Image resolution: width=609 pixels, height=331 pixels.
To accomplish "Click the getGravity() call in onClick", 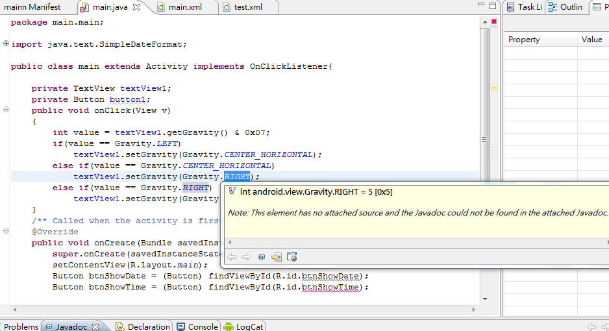I will (x=197, y=132).
